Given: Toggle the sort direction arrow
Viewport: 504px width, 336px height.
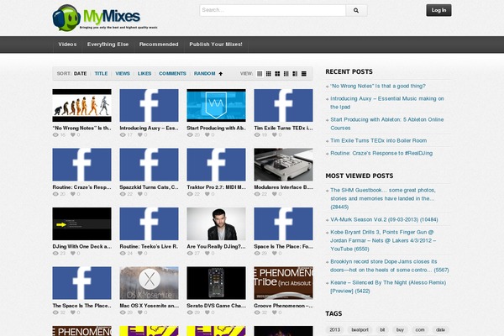Looking at the screenshot, I should coord(221,74).
